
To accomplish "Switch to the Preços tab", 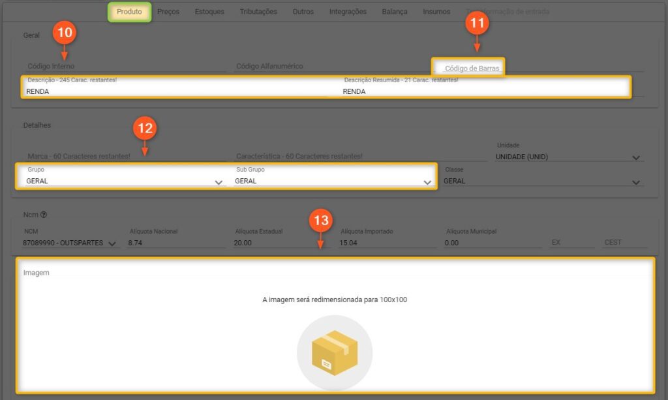I will click(x=168, y=12).
